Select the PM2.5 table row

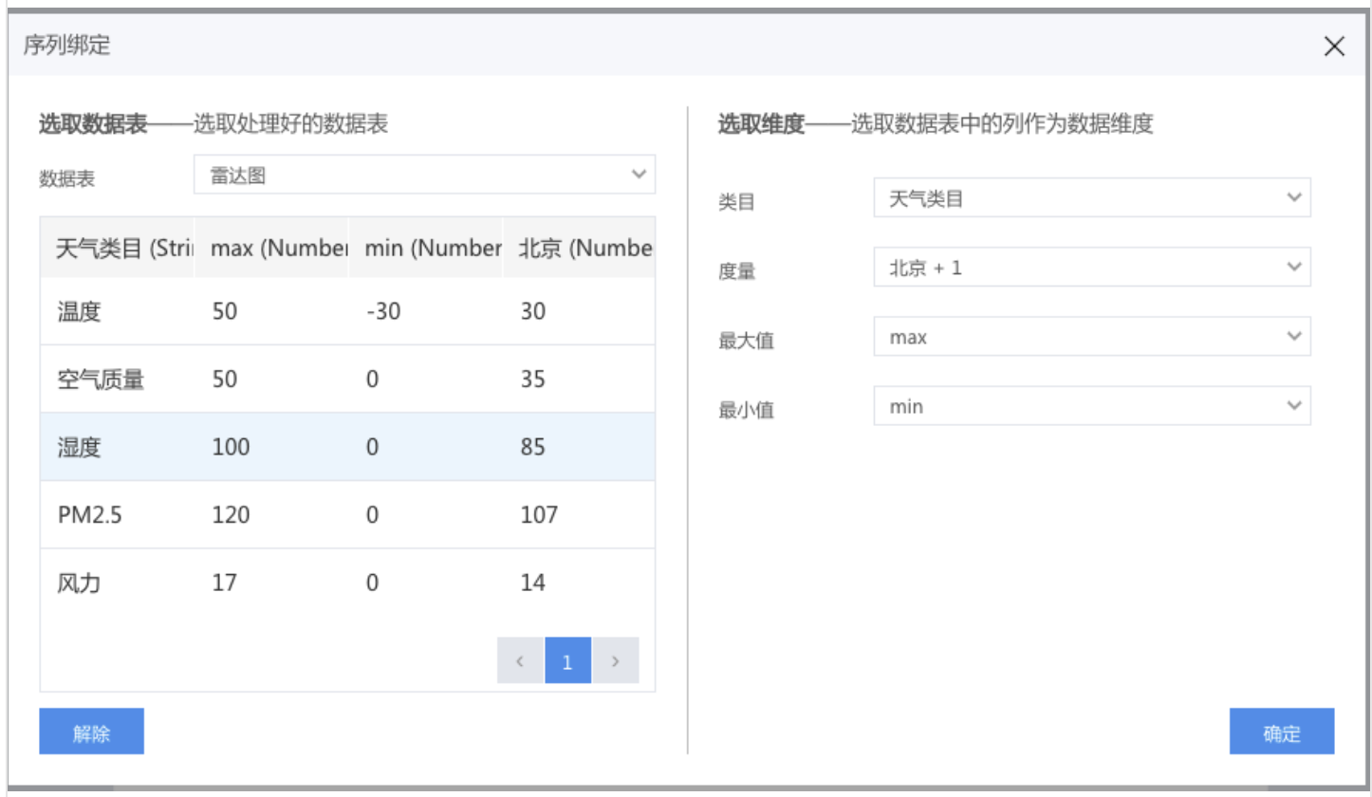point(347,515)
